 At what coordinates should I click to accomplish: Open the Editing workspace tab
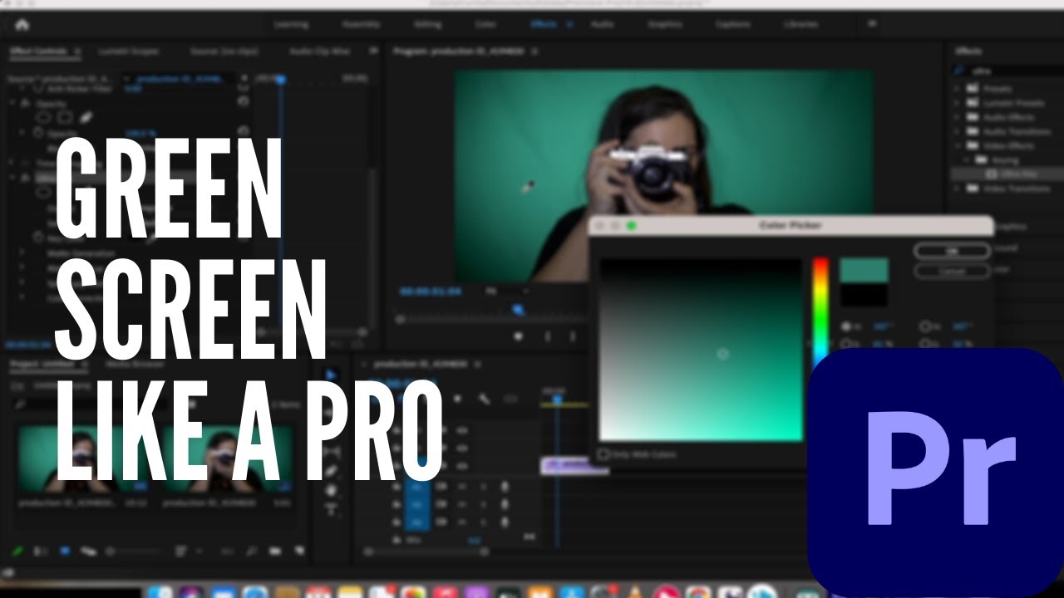pos(427,24)
